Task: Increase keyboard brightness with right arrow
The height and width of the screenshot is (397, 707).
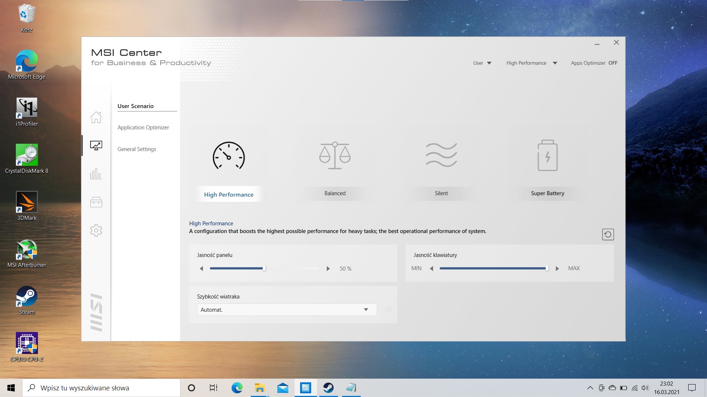Action: pos(557,269)
